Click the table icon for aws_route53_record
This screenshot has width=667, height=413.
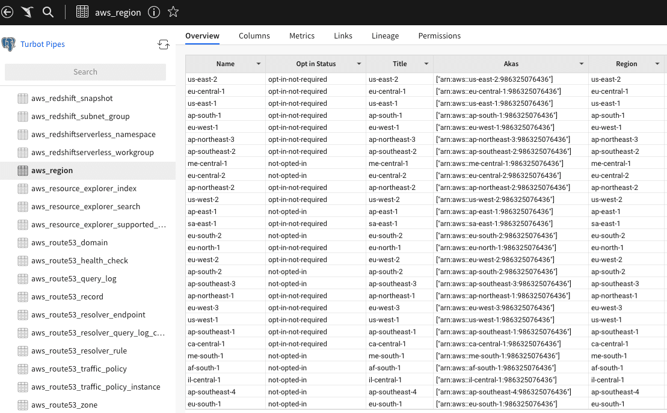point(22,297)
